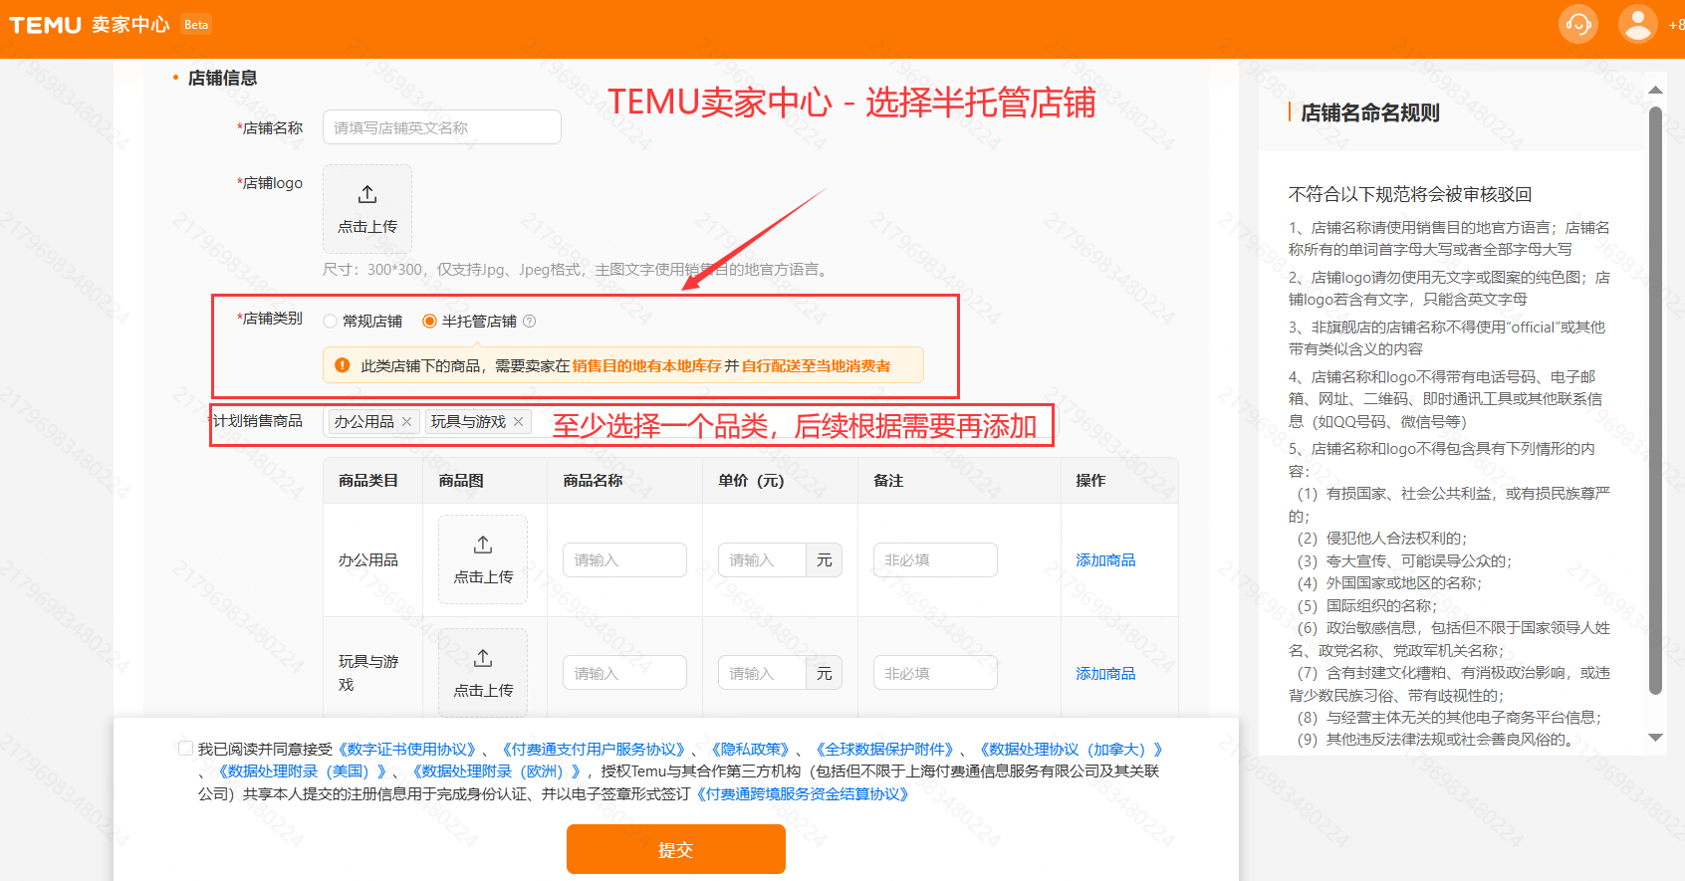
Task: Click the 卖家中心 header text
Action: 130,25
